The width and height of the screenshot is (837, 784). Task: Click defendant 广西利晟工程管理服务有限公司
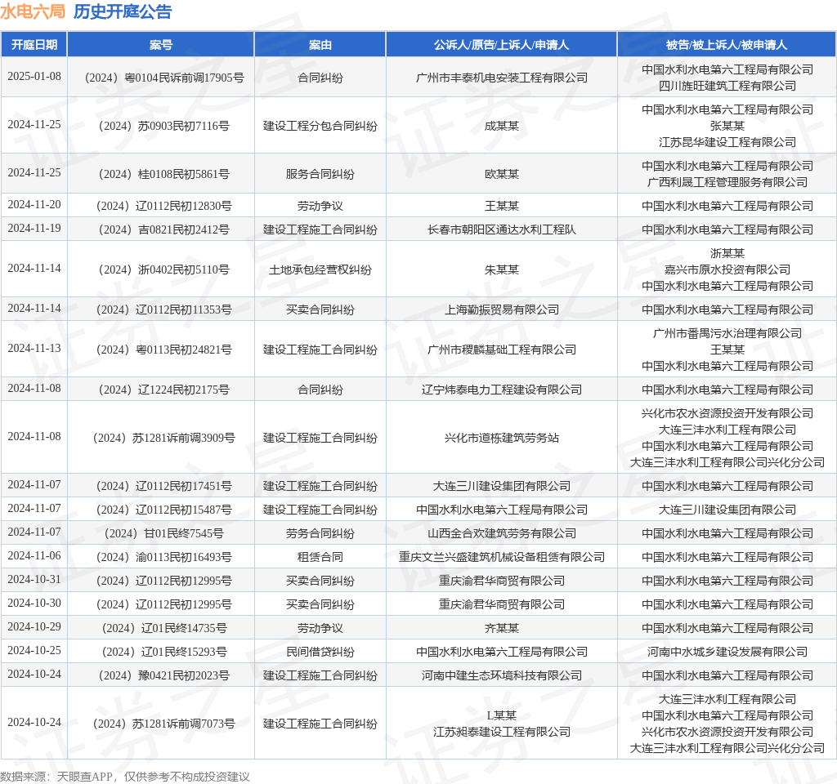point(727,182)
